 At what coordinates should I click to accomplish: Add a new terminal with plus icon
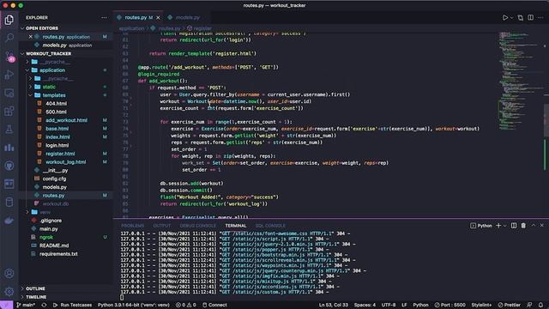pos(498,226)
